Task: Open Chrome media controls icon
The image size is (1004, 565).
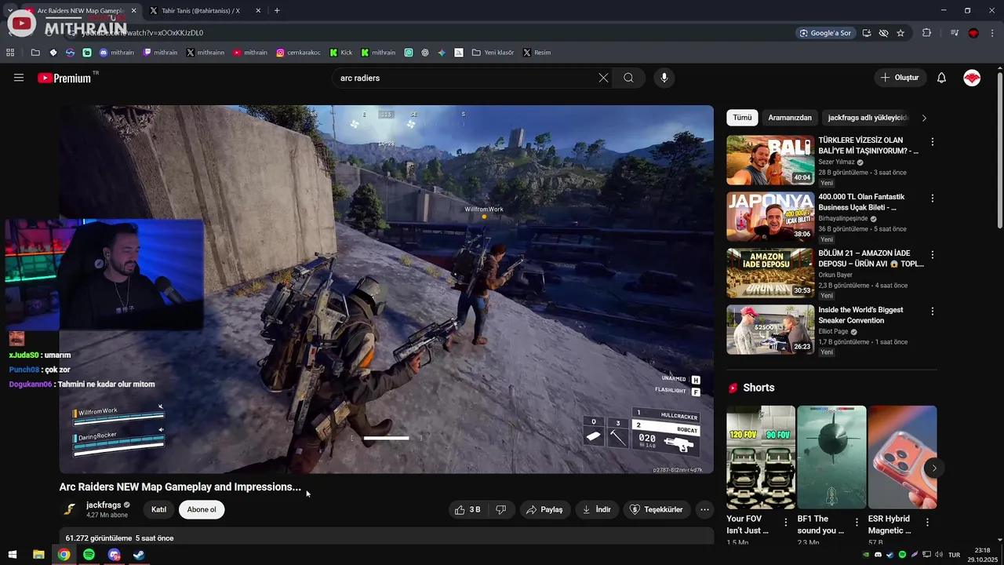Action: coord(955,33)
